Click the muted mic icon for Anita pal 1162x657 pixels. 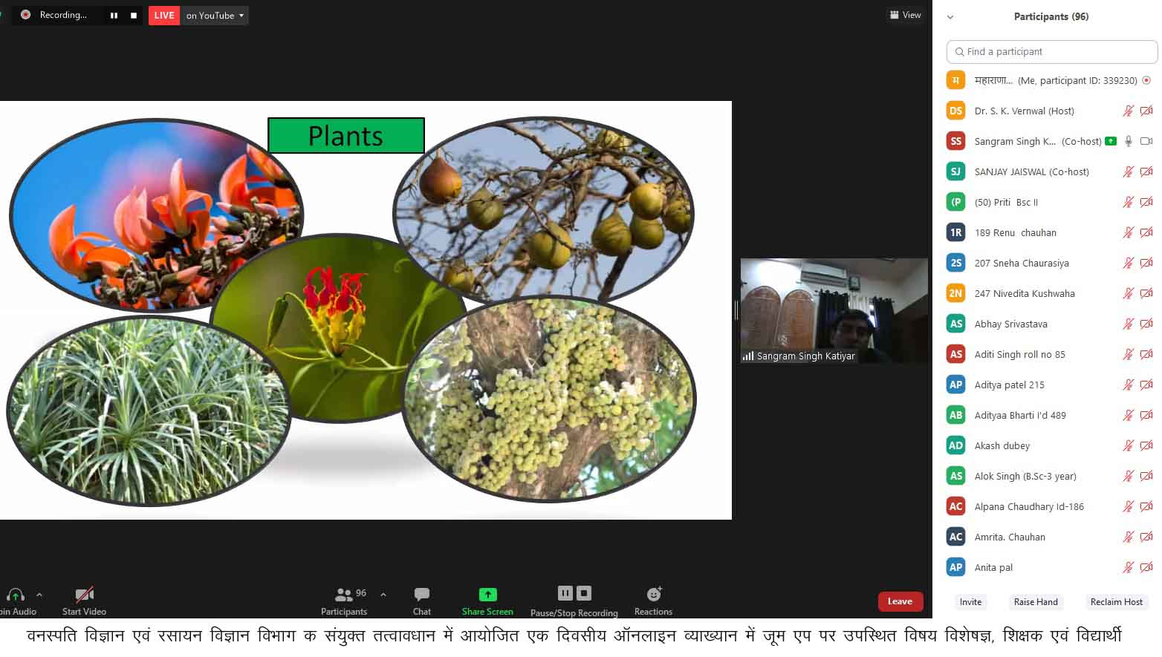1128,567
